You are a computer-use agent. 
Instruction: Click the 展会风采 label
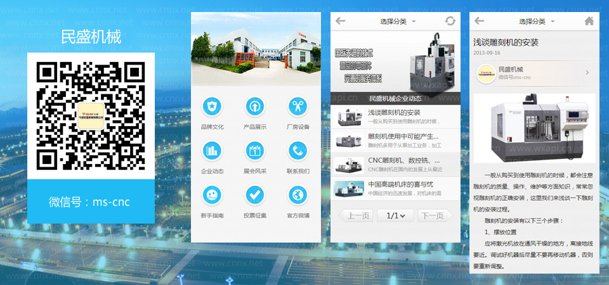point(255,171)
